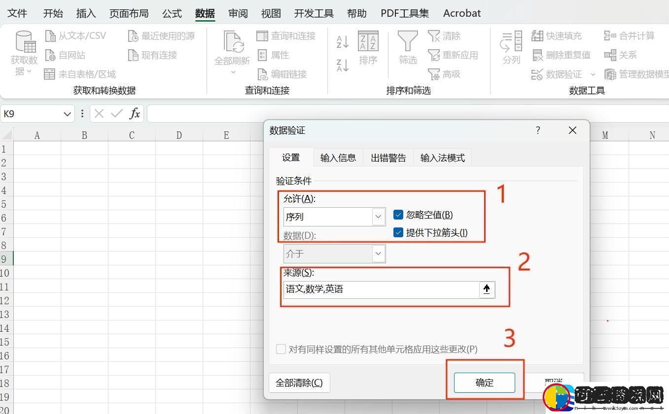Click the 分列 (Text to Columns) icon
This screenshot has height=414, width=669.
(x=511, y=41)
